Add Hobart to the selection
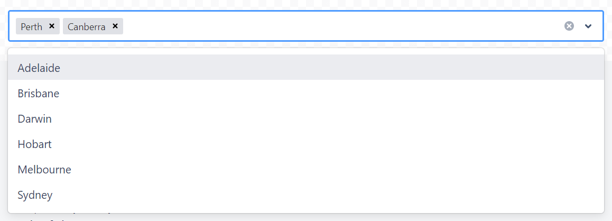Image resolution: width=612 pixels, height=221 pixels. coord(35,144)
